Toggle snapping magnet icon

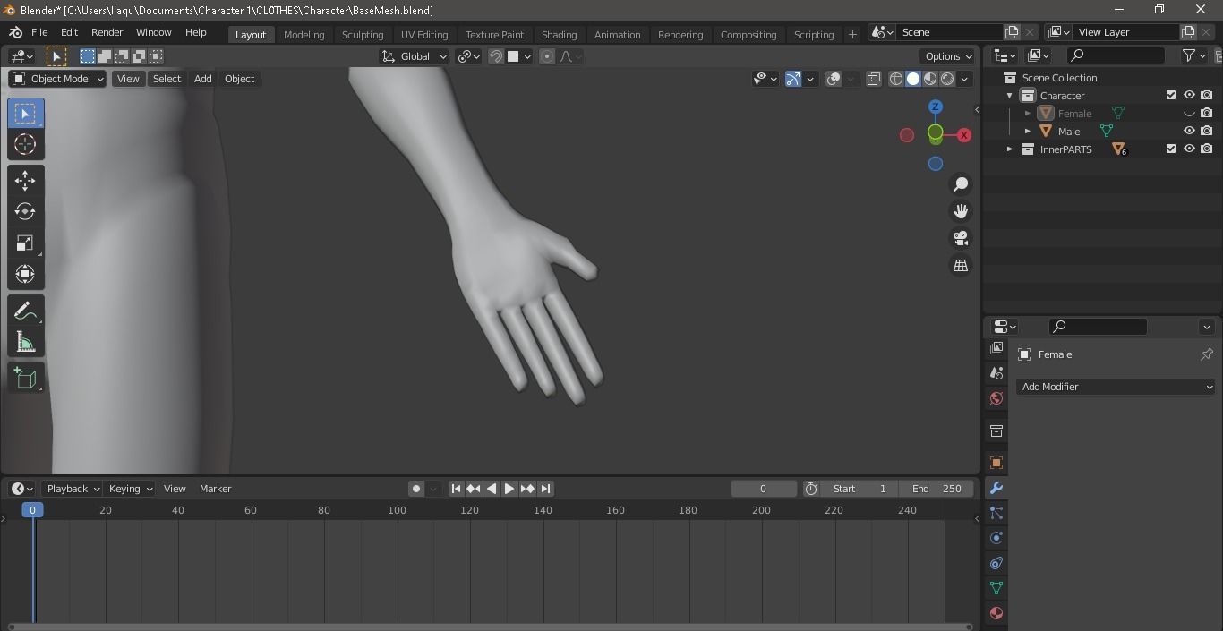[x=496, y=56]
